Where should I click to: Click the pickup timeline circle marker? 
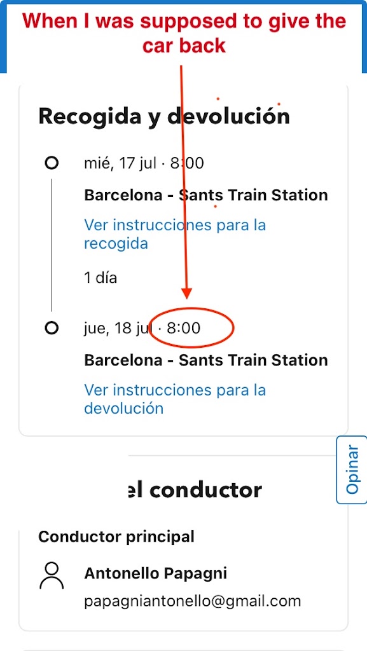(x=52, y=163)
